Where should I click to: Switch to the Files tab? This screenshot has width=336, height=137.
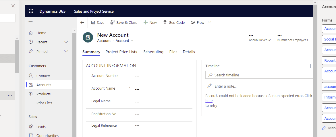(x=173, y=52)
